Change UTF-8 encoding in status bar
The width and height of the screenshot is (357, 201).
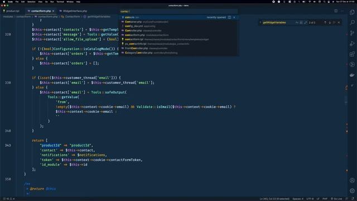pyautogui.click(x=310, y=199)
